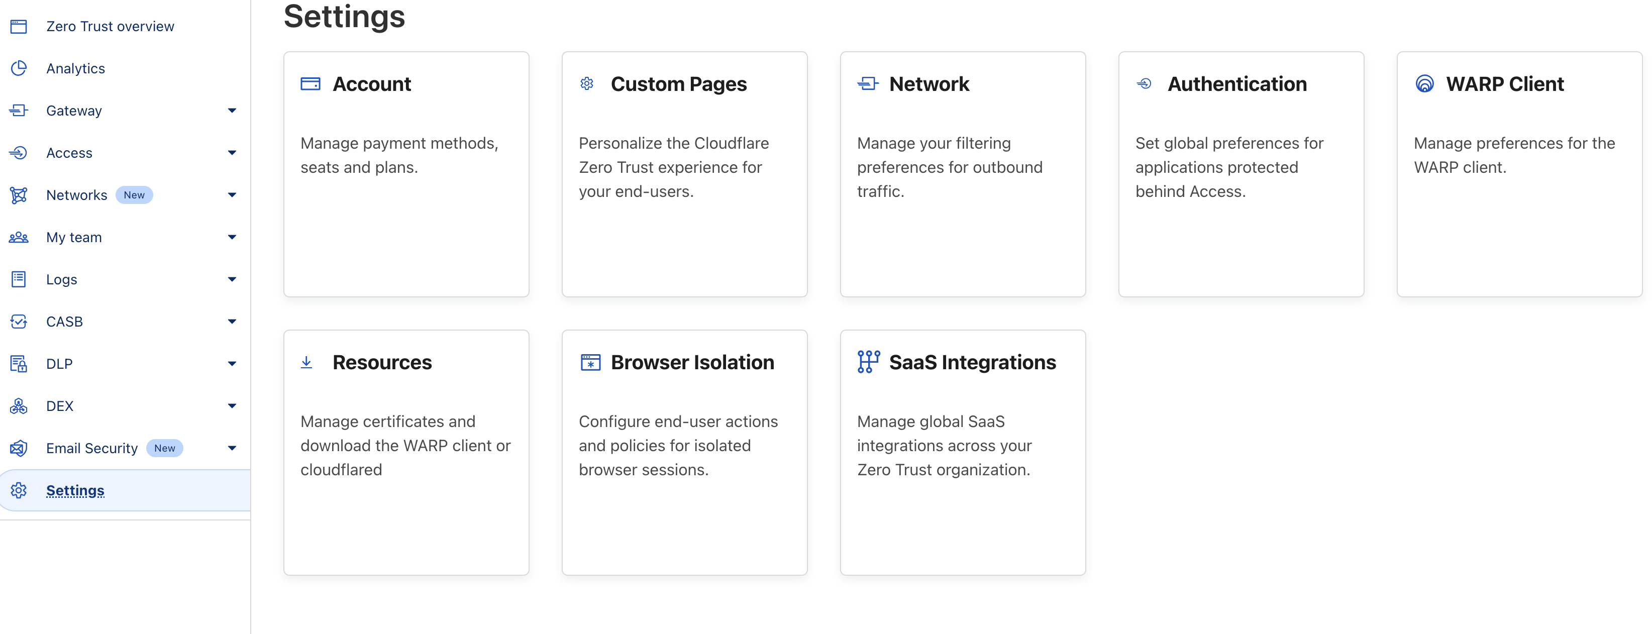The image size is (1652, 634).
Task: Open the Custom Pages card
Action: click(684, 174)
